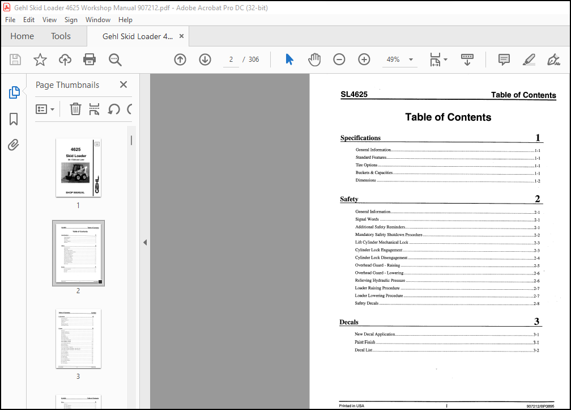The width and height of the screenshot is (571, 410).
Task: Open zoom level dropdown arrow
Action: pyautogui.click(x=411, y=60)
